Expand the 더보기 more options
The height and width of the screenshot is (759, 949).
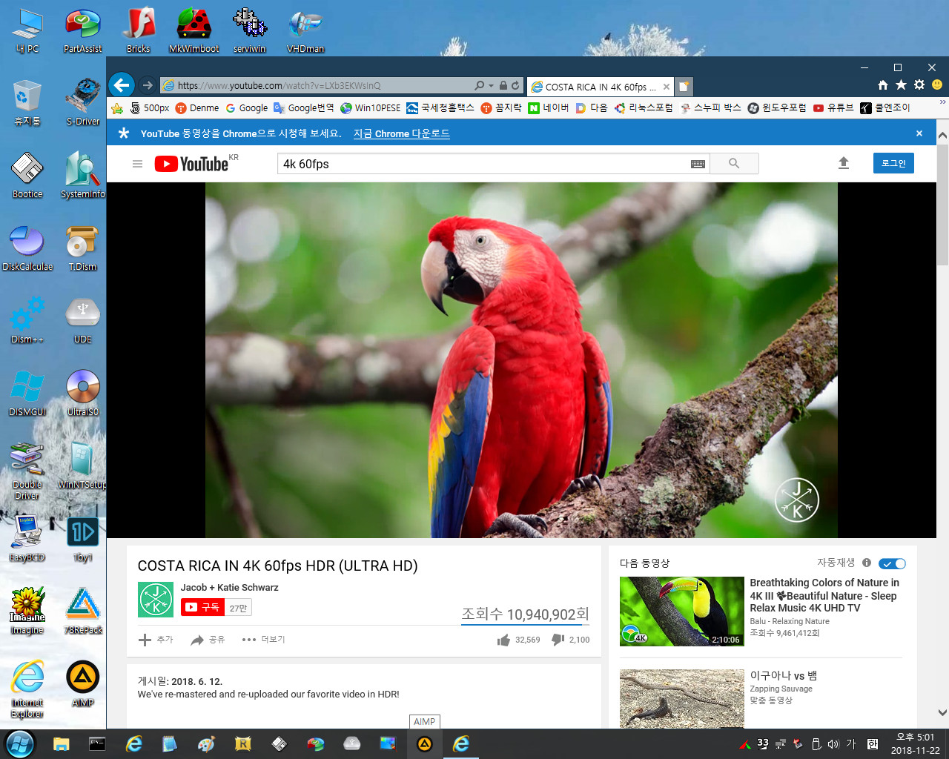[x=264, y=640]
